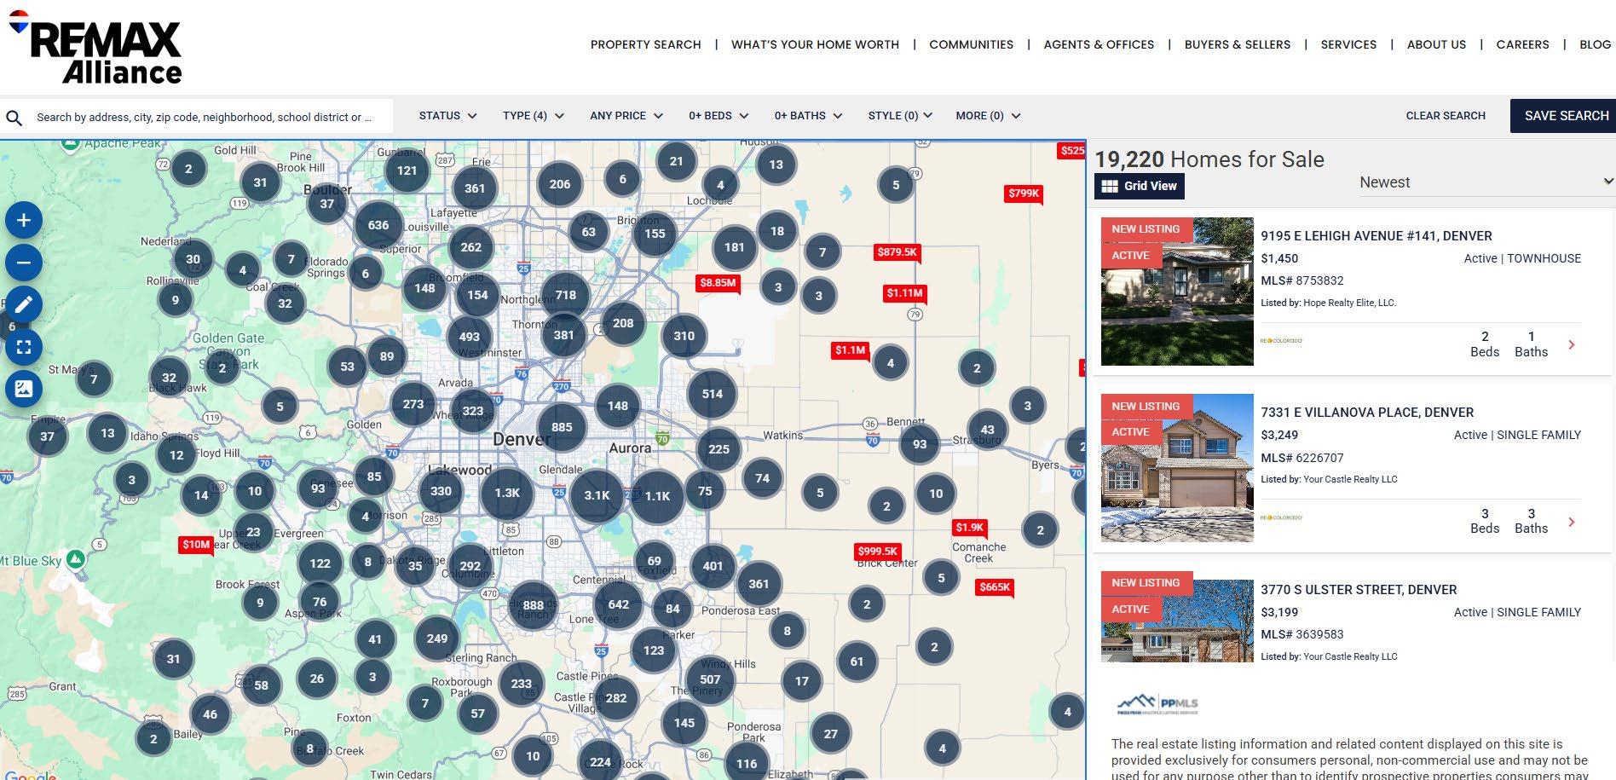Open the $999.5K price marker
Image resolution: width=1616 pixels, height=780 pixels.
(878, 552)
